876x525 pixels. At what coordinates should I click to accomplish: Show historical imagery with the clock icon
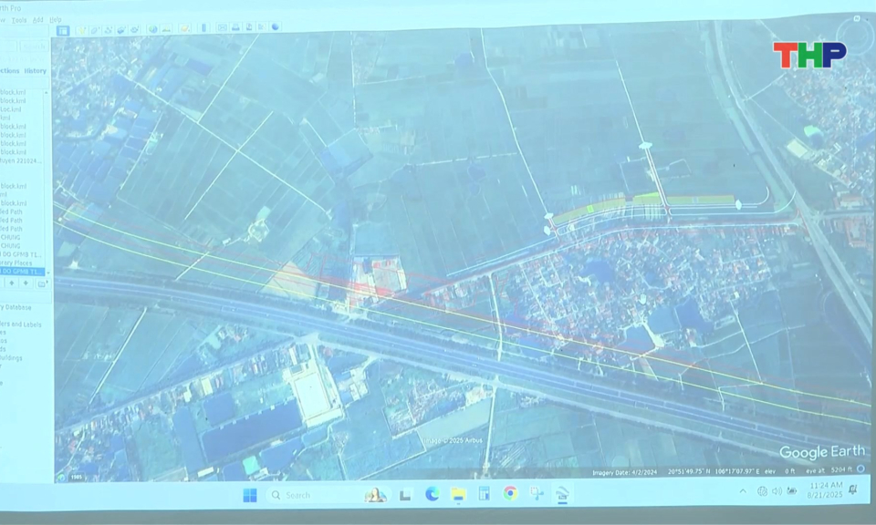pos(153,30)
